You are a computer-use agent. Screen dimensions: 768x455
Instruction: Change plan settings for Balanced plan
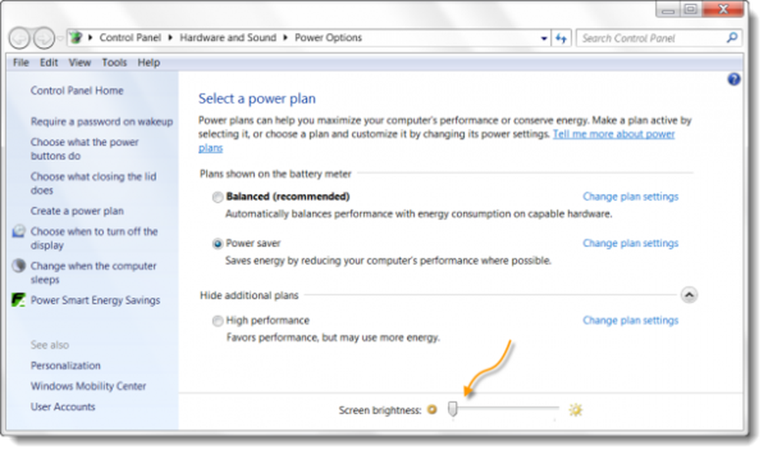pyautogui.click(x=631, y=196)
